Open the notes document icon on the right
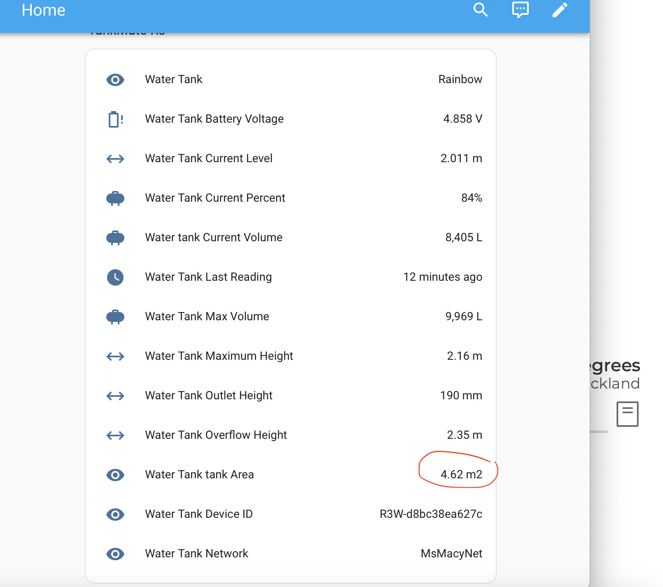663x587 pixels. [627, 414]
